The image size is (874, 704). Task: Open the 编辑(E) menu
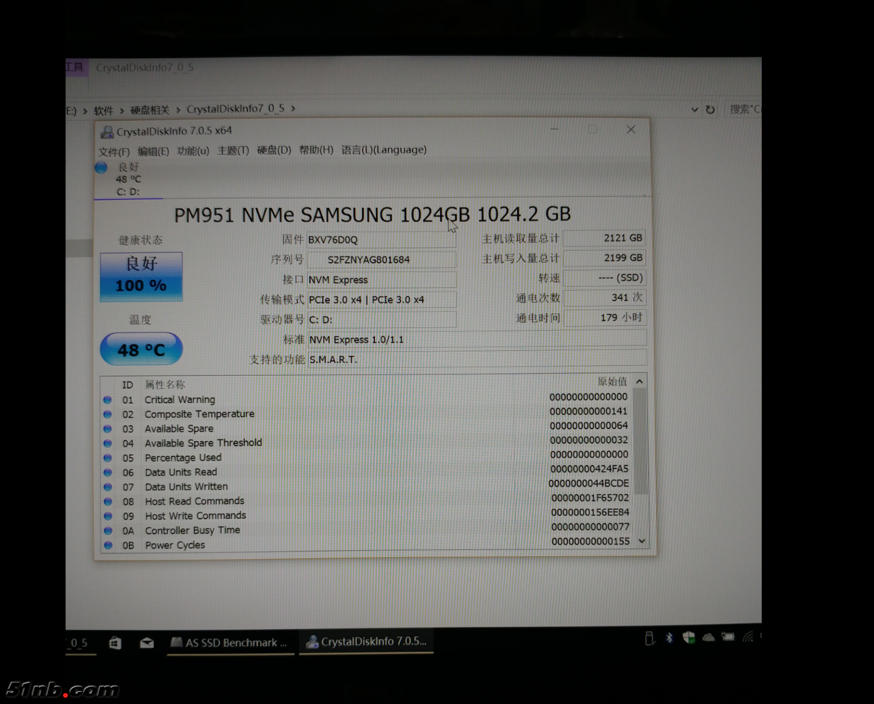pos(153,151)
